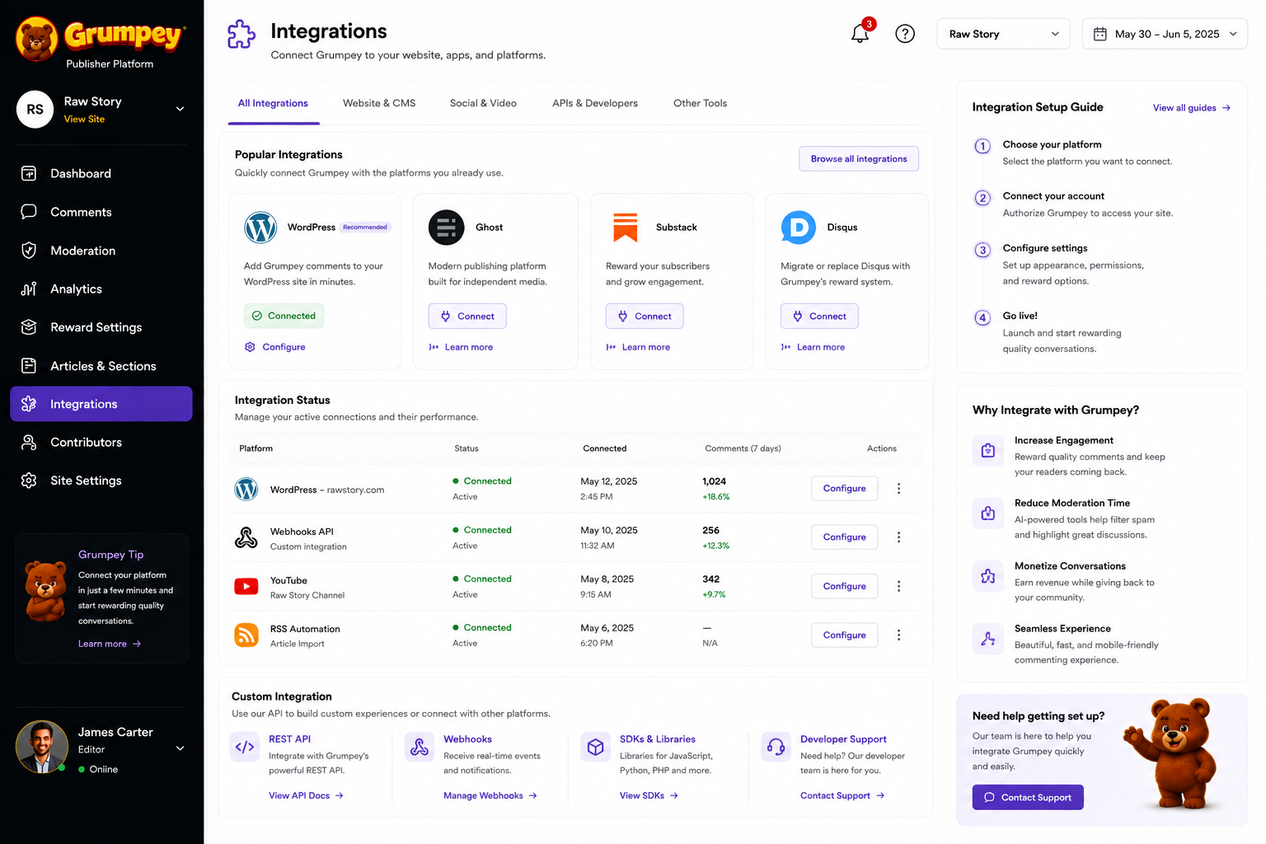This screenshot has width=1266, height=844.
Task: Open more actions for Webhooks API row
Action: pos(898,537)
